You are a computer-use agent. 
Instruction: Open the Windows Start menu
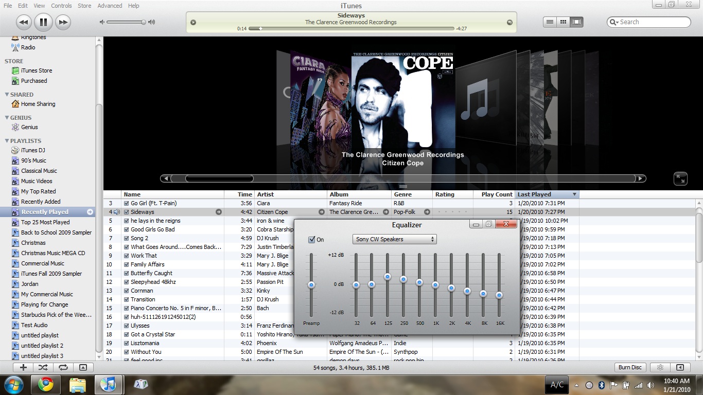(13, 385)
